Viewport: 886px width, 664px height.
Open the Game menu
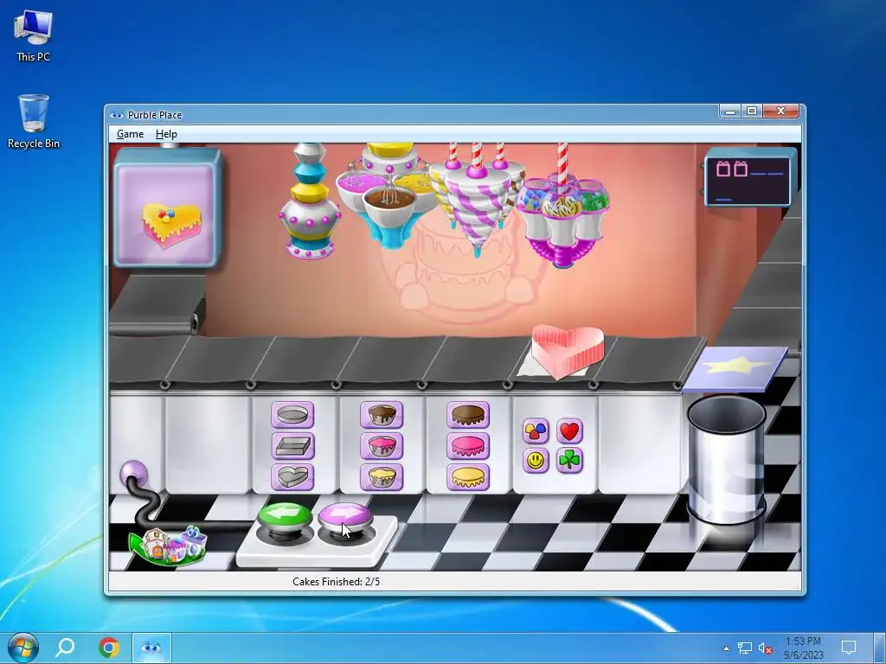click(x=130, y=134)
